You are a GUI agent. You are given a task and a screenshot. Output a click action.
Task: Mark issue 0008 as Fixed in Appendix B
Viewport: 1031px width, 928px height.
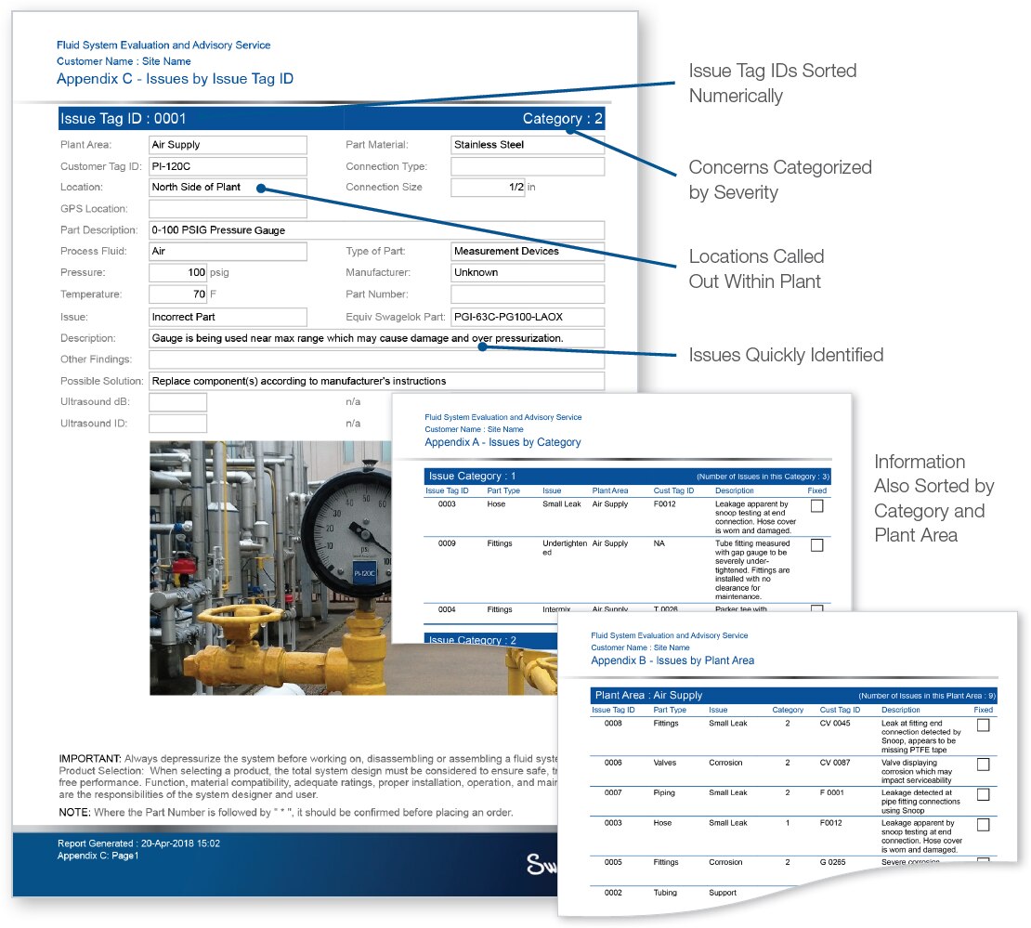pos(983,725)
